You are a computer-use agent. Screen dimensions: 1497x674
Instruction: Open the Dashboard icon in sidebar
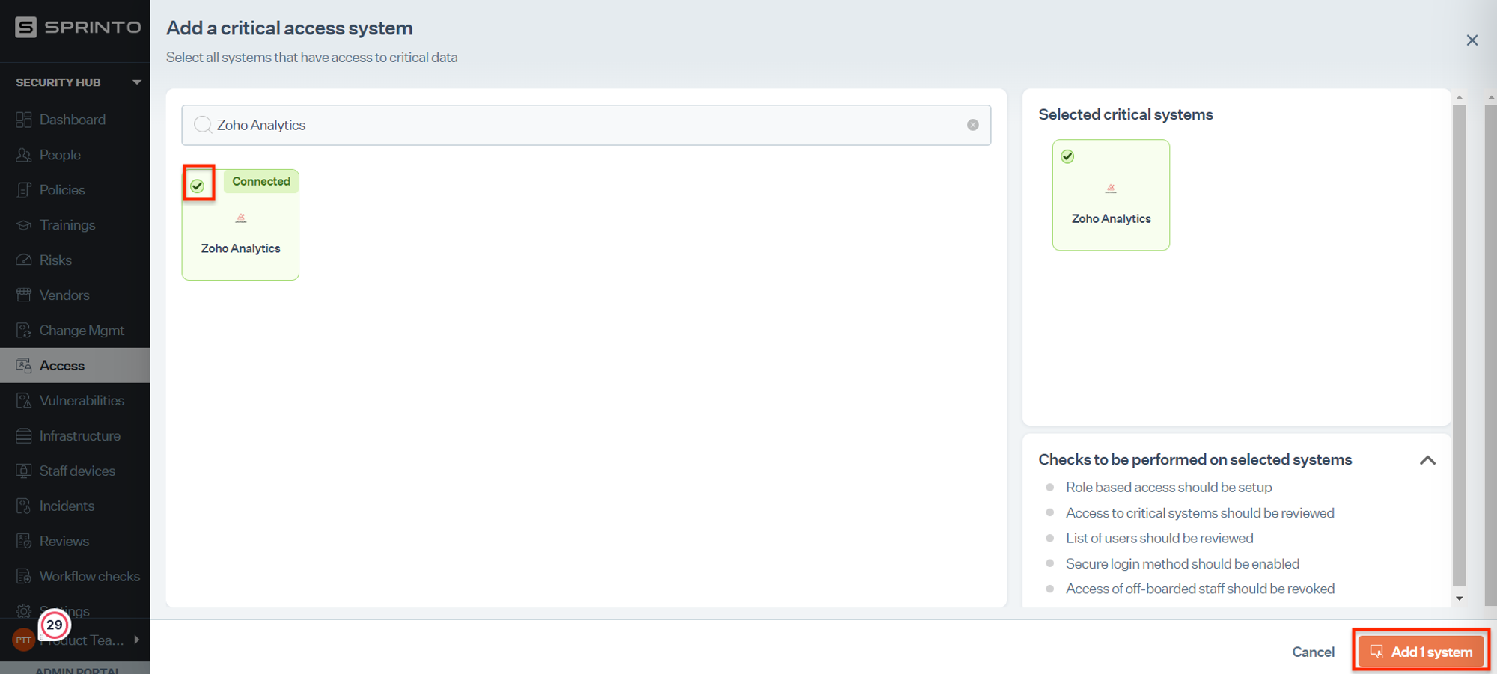coord(24,120)
